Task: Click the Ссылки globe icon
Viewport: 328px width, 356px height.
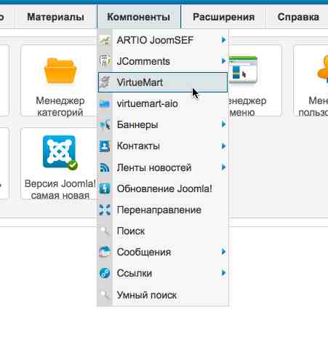Action: [105, 273]
